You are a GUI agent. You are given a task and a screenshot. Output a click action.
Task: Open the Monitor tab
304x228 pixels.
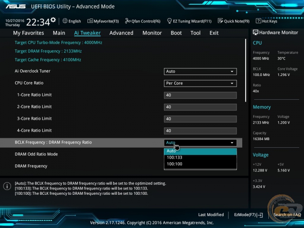click(x=152, y=33)
